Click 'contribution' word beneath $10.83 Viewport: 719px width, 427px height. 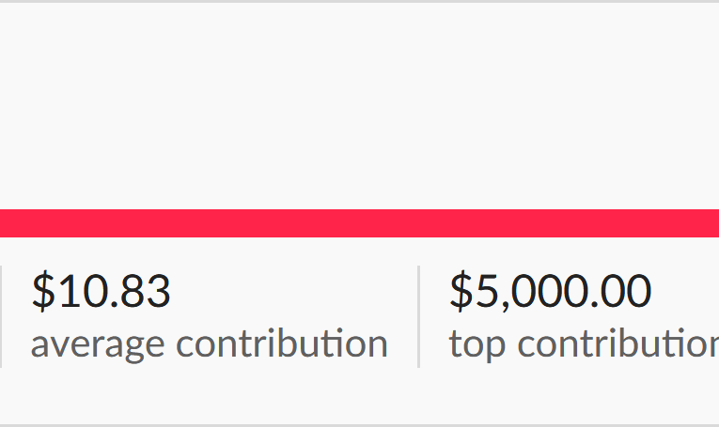click(282, 343)
